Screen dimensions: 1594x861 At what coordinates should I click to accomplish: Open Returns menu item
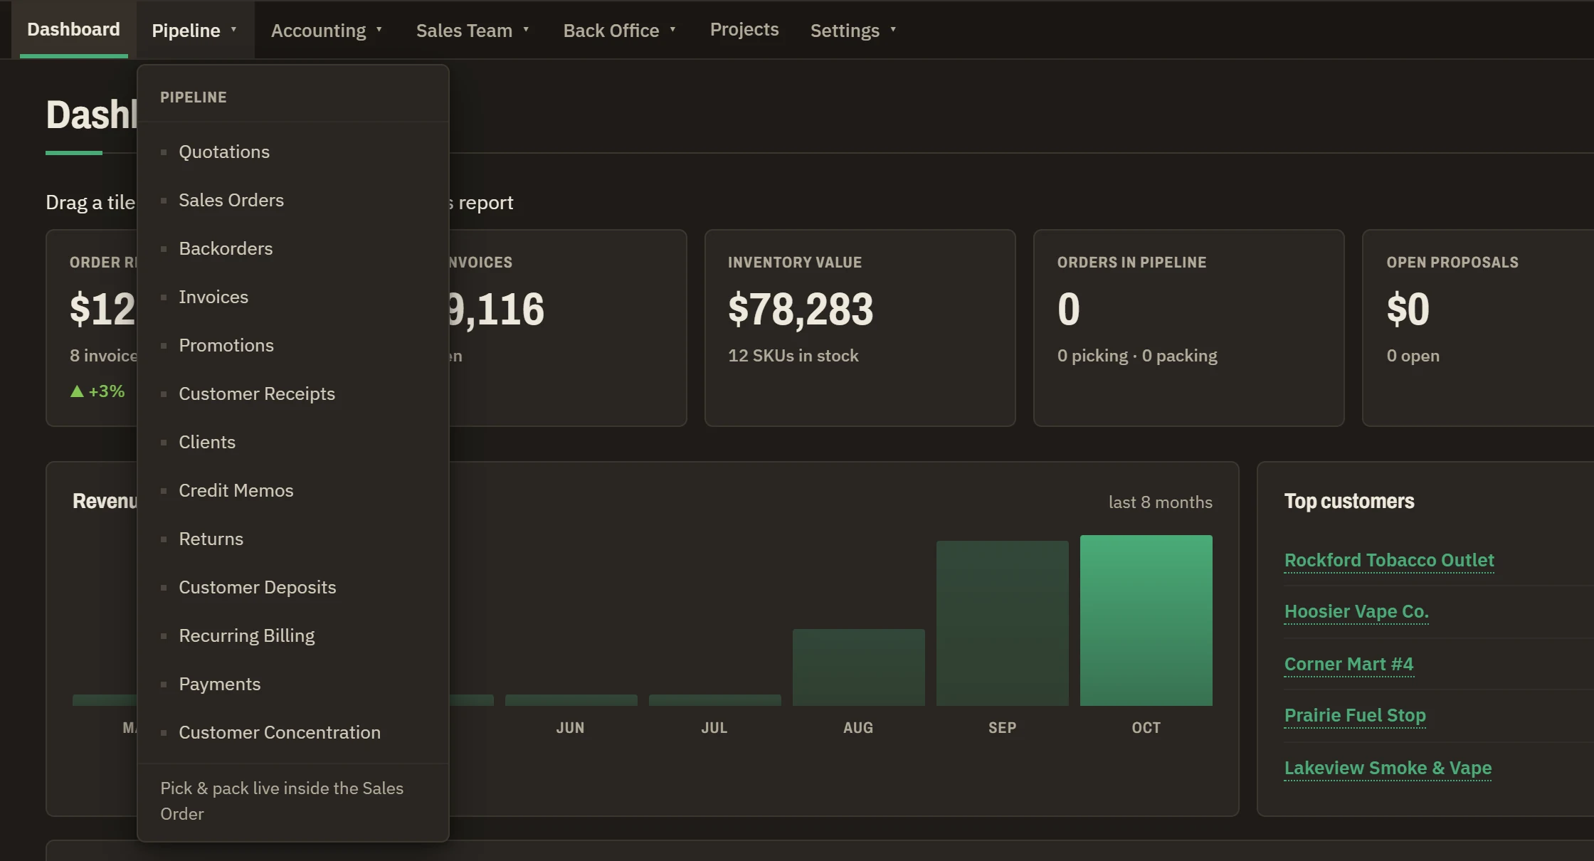[x=292, y=539]
